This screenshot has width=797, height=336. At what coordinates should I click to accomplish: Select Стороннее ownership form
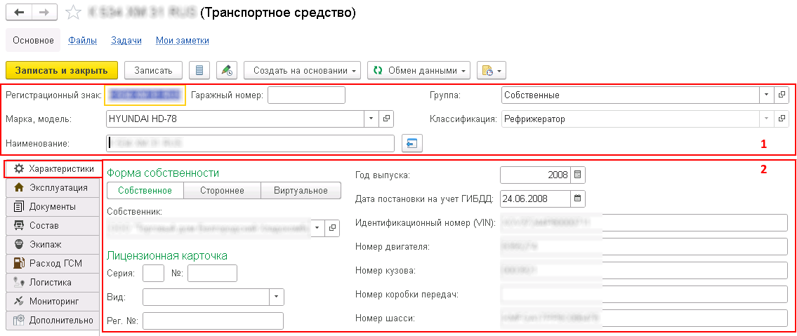click(x=222, y=190)
